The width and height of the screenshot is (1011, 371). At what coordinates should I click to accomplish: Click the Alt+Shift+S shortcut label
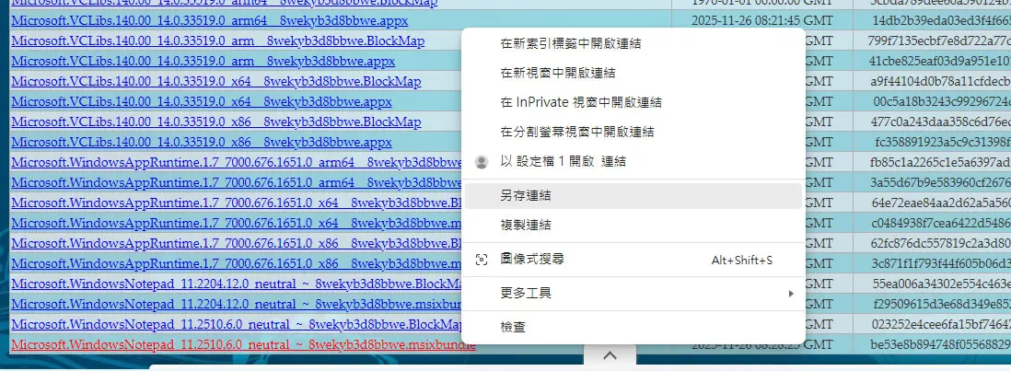tap(741, 261)
